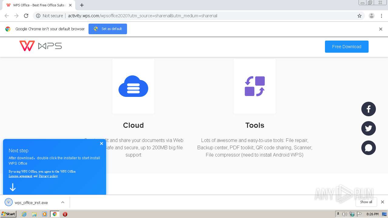Close the downloads bar
This screenshot has width=388, height=218.
coord(383,202)
